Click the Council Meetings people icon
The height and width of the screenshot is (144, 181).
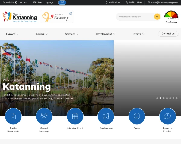44,116
